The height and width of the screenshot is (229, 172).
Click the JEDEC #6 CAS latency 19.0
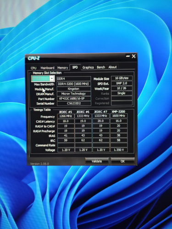click(83, 121)
